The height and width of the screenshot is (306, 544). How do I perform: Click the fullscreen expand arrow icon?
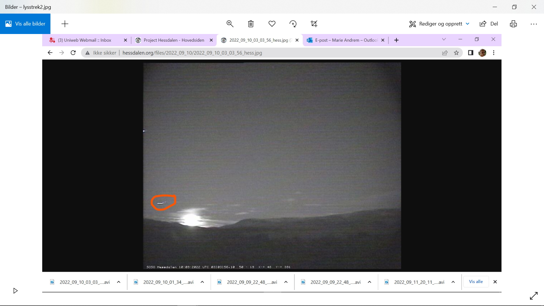coord(534,296)
